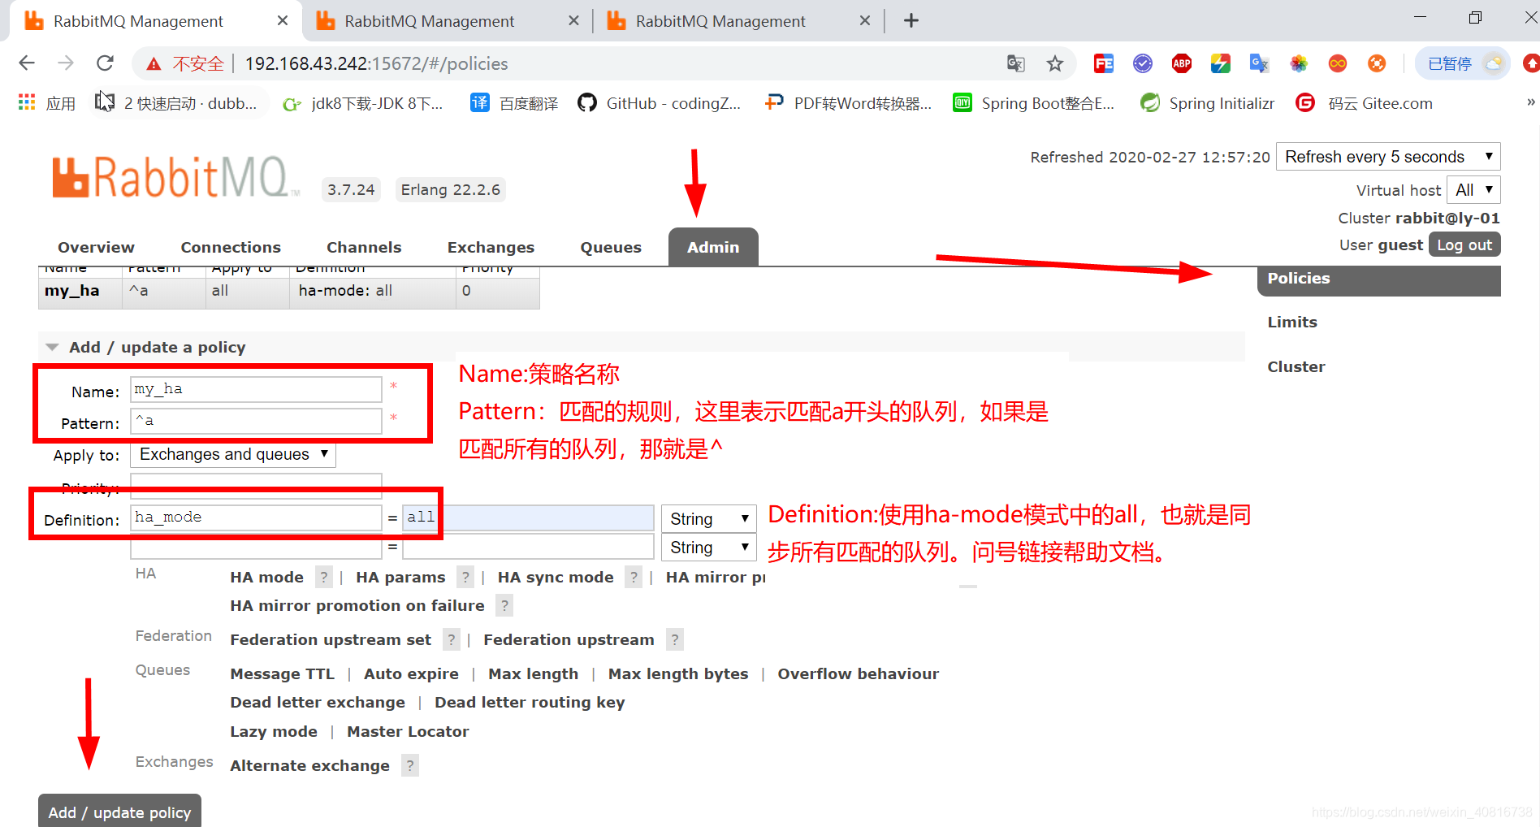This screenshot has height=827, width=1540.
Task: Click the definition value field containing all
Action: click(528, 517)
